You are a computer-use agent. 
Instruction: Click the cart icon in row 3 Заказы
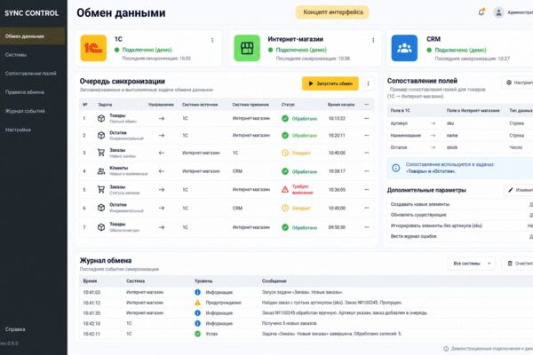point(101,153)
